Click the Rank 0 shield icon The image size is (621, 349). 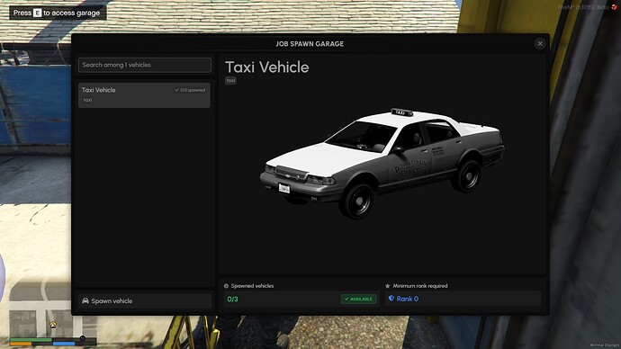(x=391, y=299)
